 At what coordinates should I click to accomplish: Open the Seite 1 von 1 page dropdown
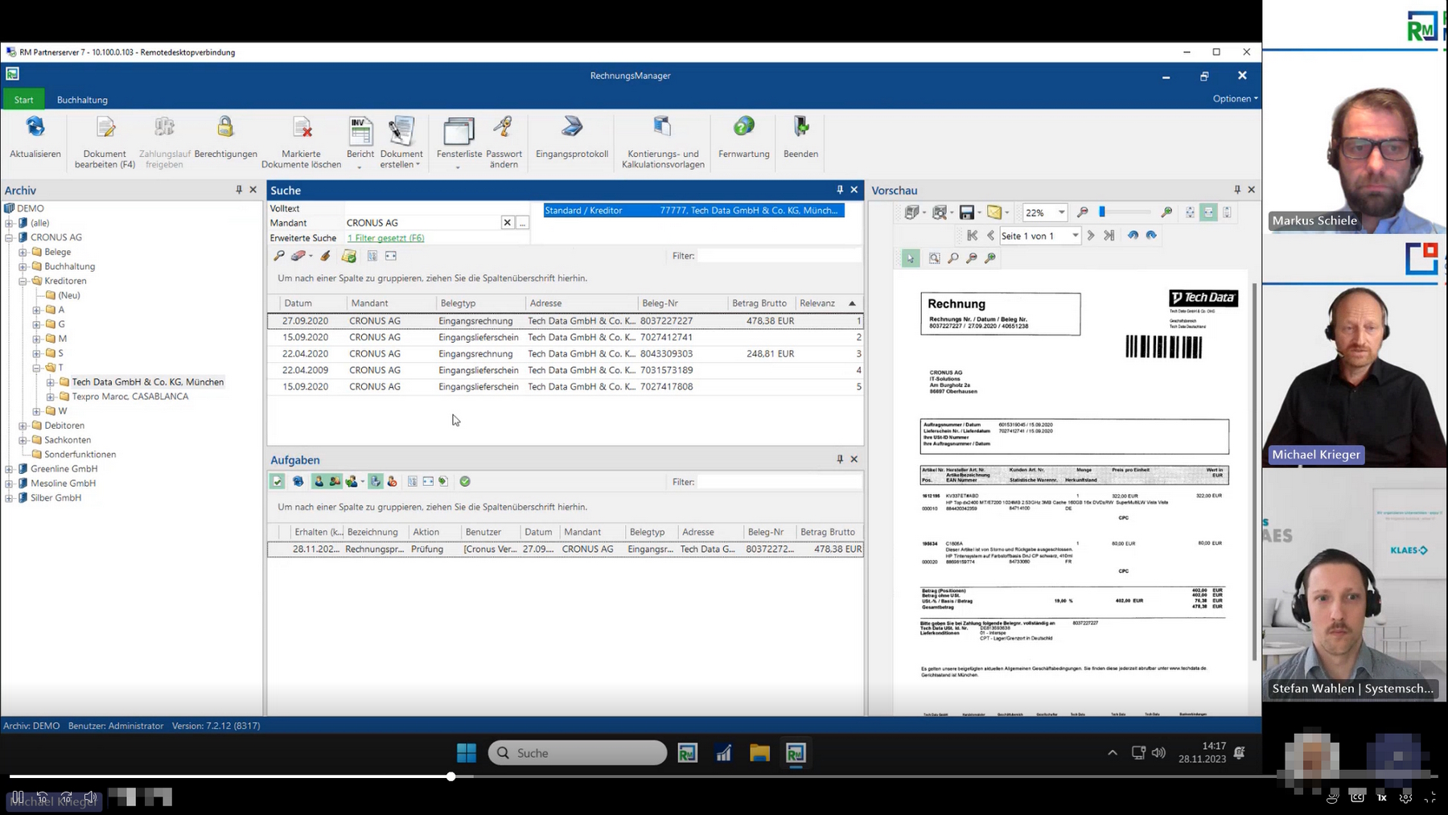coord(1075,236)
